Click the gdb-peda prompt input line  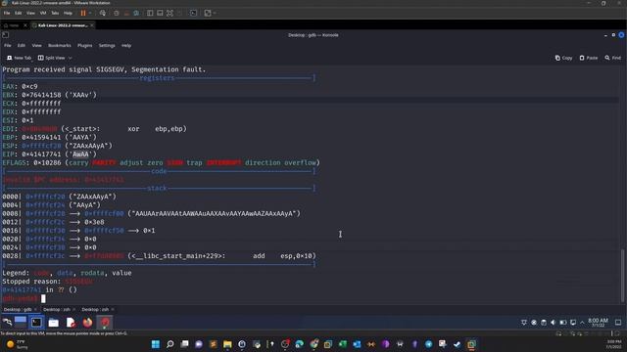tap(24, 298)
